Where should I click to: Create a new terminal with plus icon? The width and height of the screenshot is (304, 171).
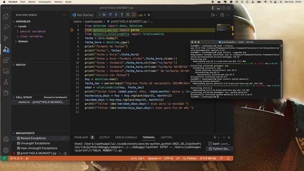(x=215, y=137)
